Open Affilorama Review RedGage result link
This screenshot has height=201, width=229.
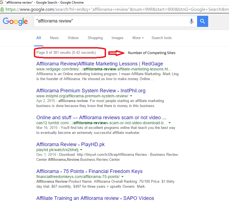click(x=100, y=64)
